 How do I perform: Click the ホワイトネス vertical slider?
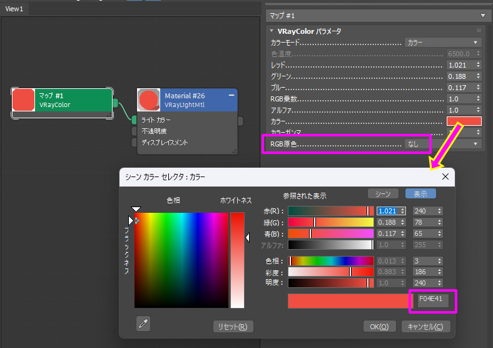point(237,260)
